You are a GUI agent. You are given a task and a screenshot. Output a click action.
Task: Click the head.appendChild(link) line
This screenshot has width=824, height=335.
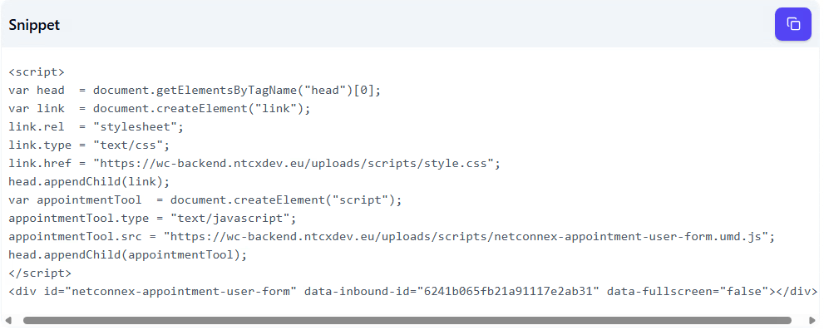[x=89, y=182]
